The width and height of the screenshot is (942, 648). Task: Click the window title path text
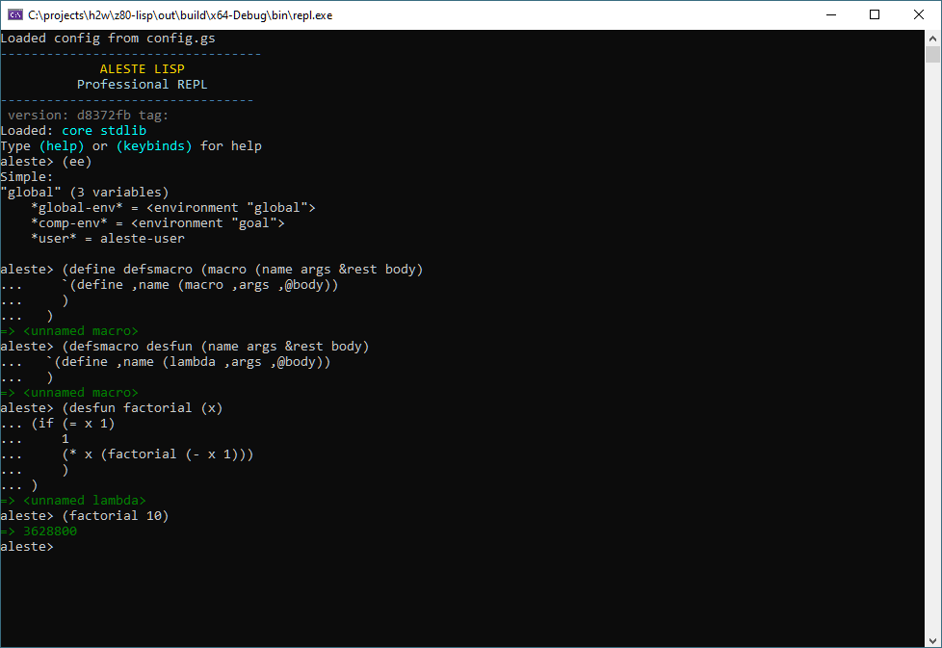[179, 14]
